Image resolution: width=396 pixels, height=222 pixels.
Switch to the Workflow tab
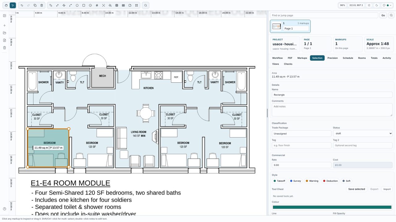[277, 58]
